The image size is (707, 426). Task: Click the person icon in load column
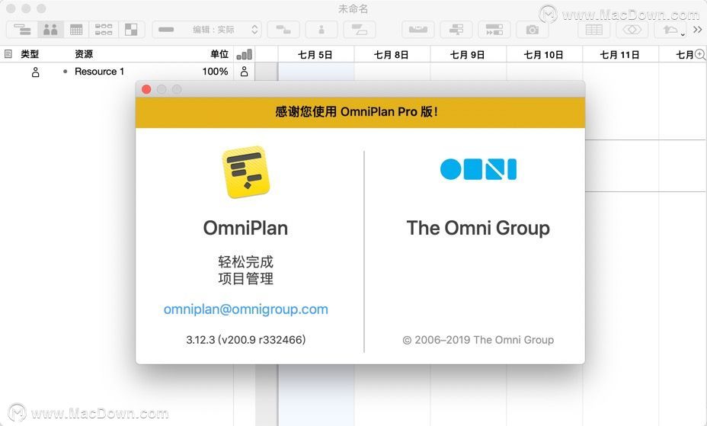point(244,71)
